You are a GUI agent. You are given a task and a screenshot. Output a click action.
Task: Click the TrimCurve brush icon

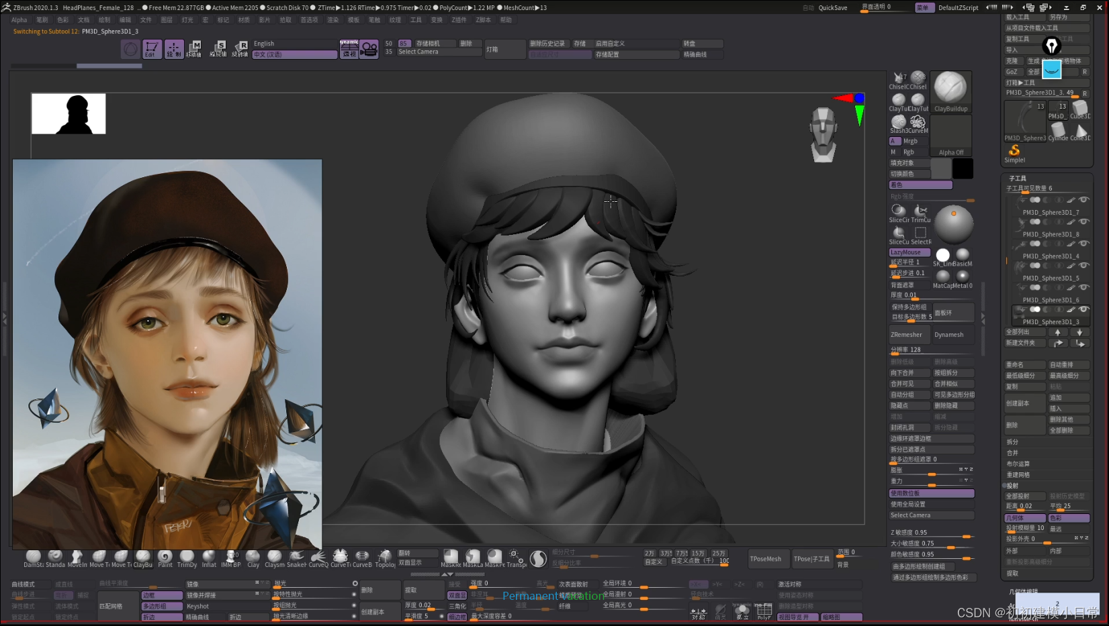(921, 211)
